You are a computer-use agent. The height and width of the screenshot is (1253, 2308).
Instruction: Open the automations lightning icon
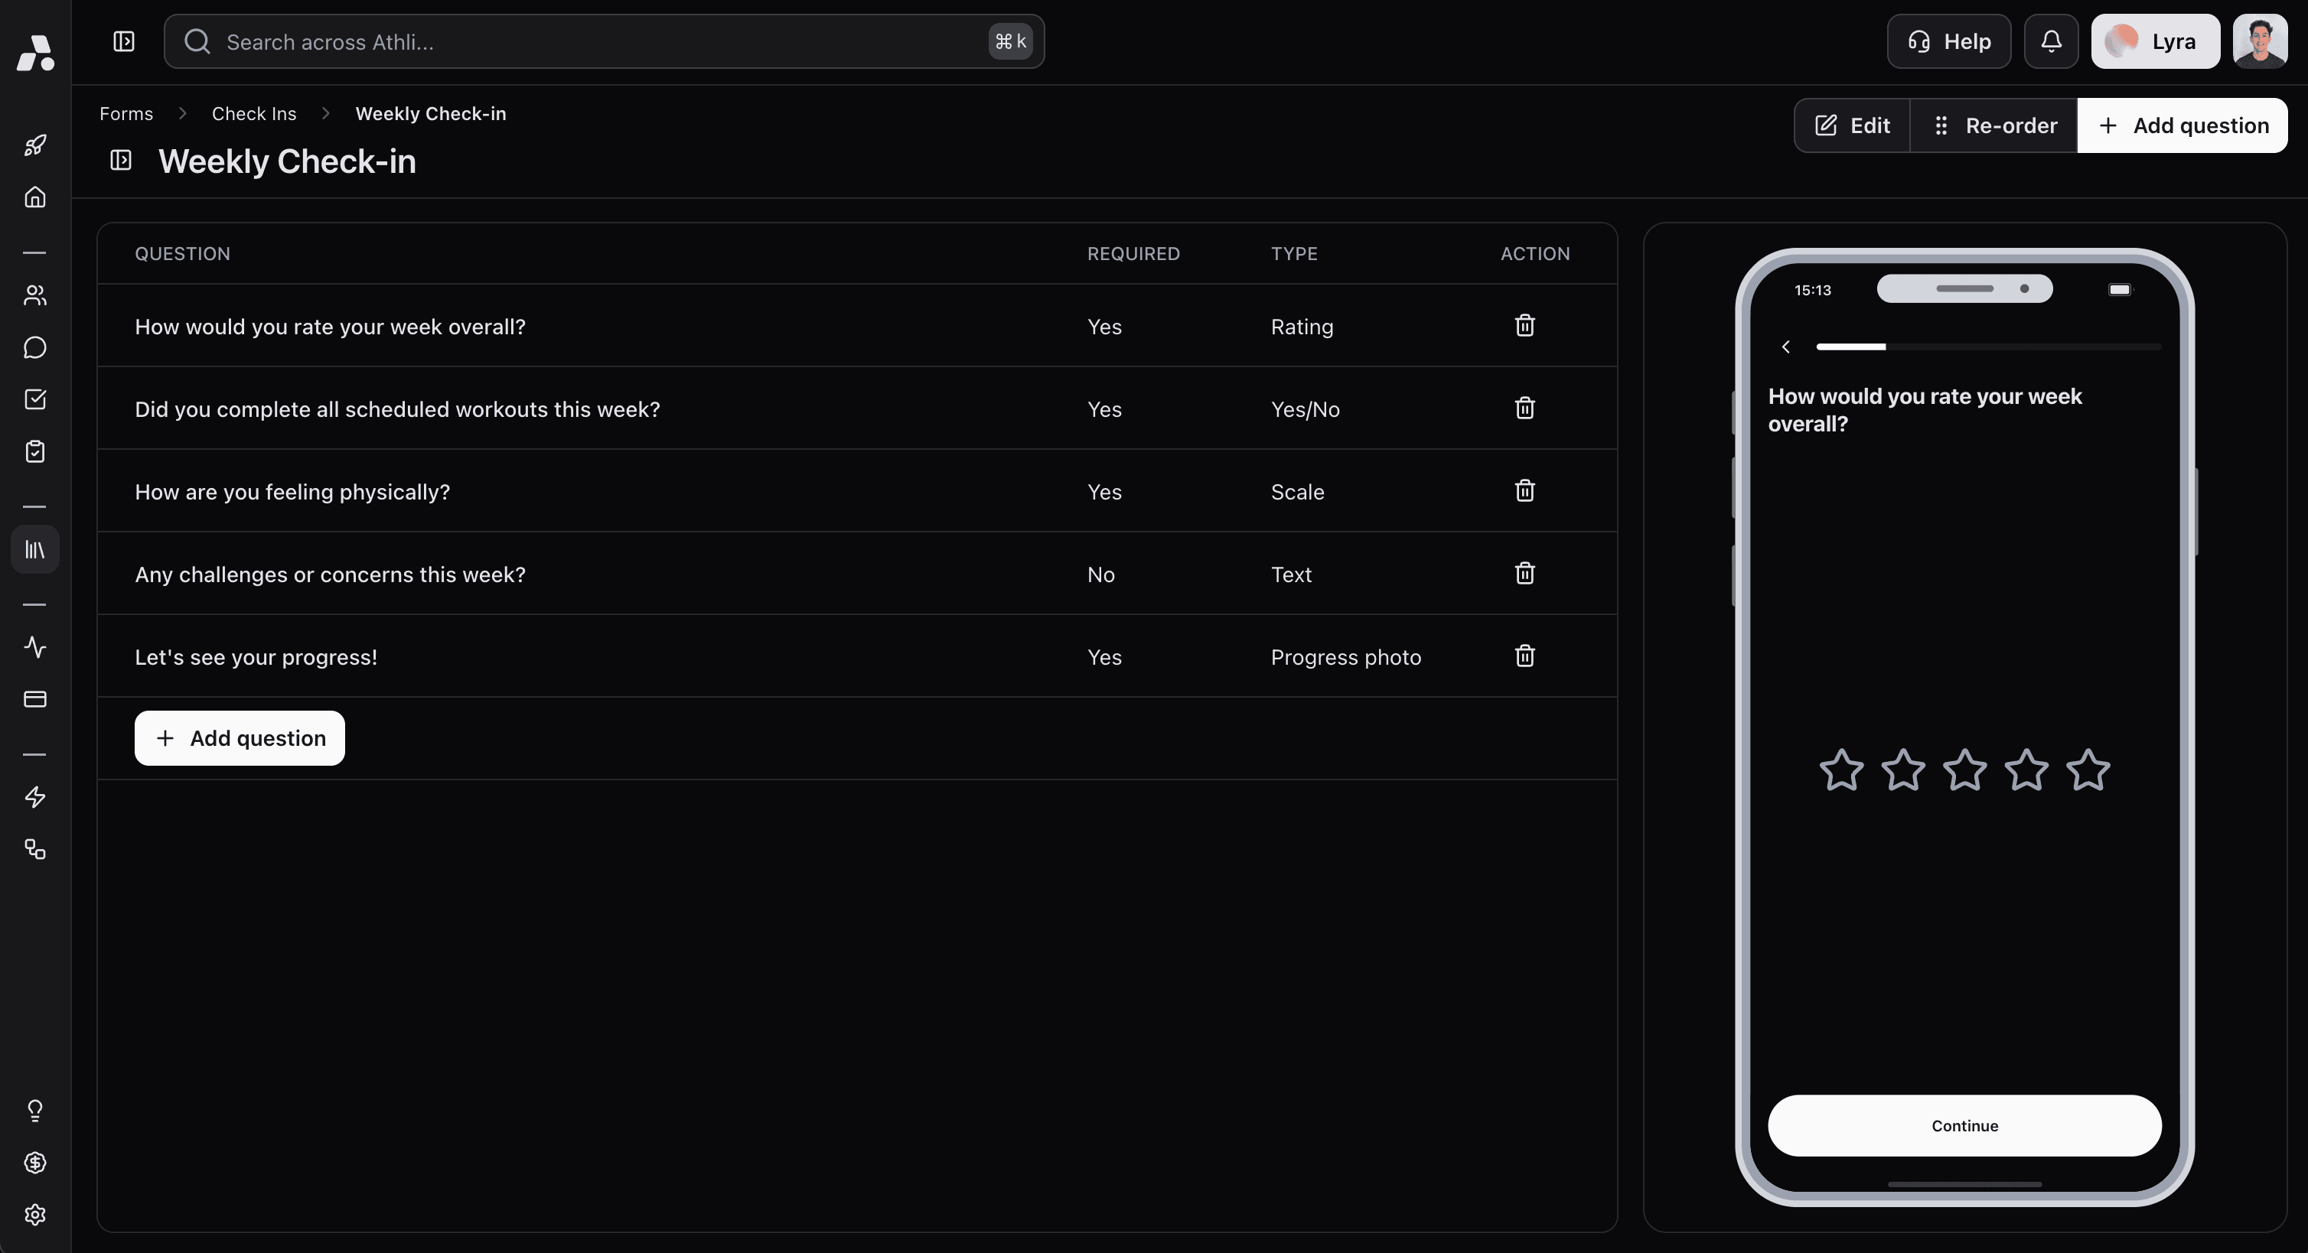(x=35, y=797)
